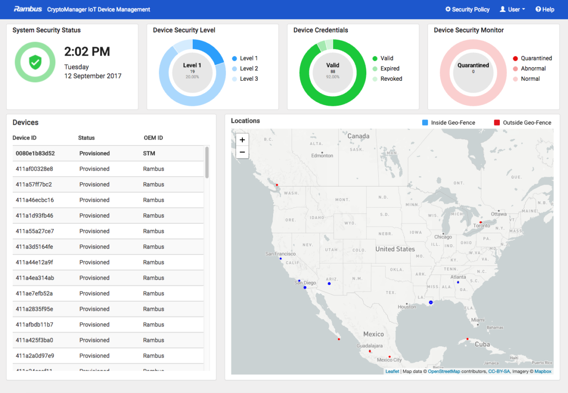Sort devices by Status column header

pyautogui.click(x=86, y=138)
